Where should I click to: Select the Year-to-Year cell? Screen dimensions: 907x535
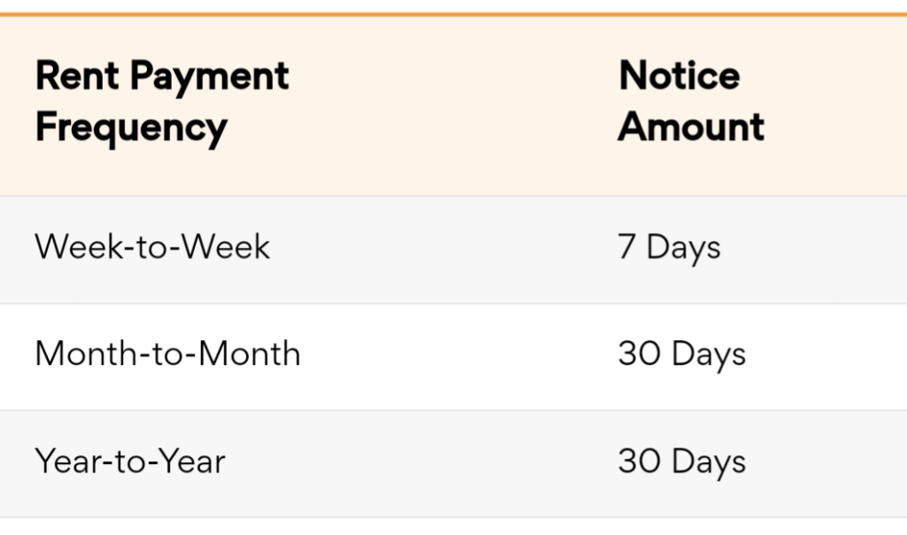(130, 461)
